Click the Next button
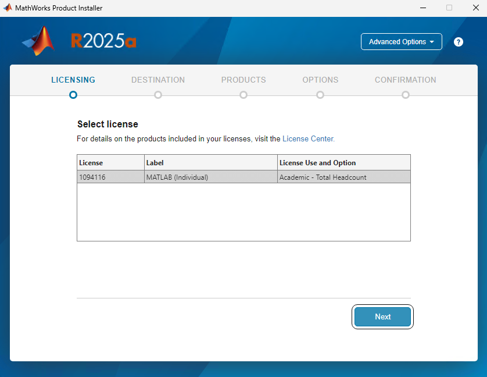Viewport: 487px width, 377px height. click(x=382, y=316)
